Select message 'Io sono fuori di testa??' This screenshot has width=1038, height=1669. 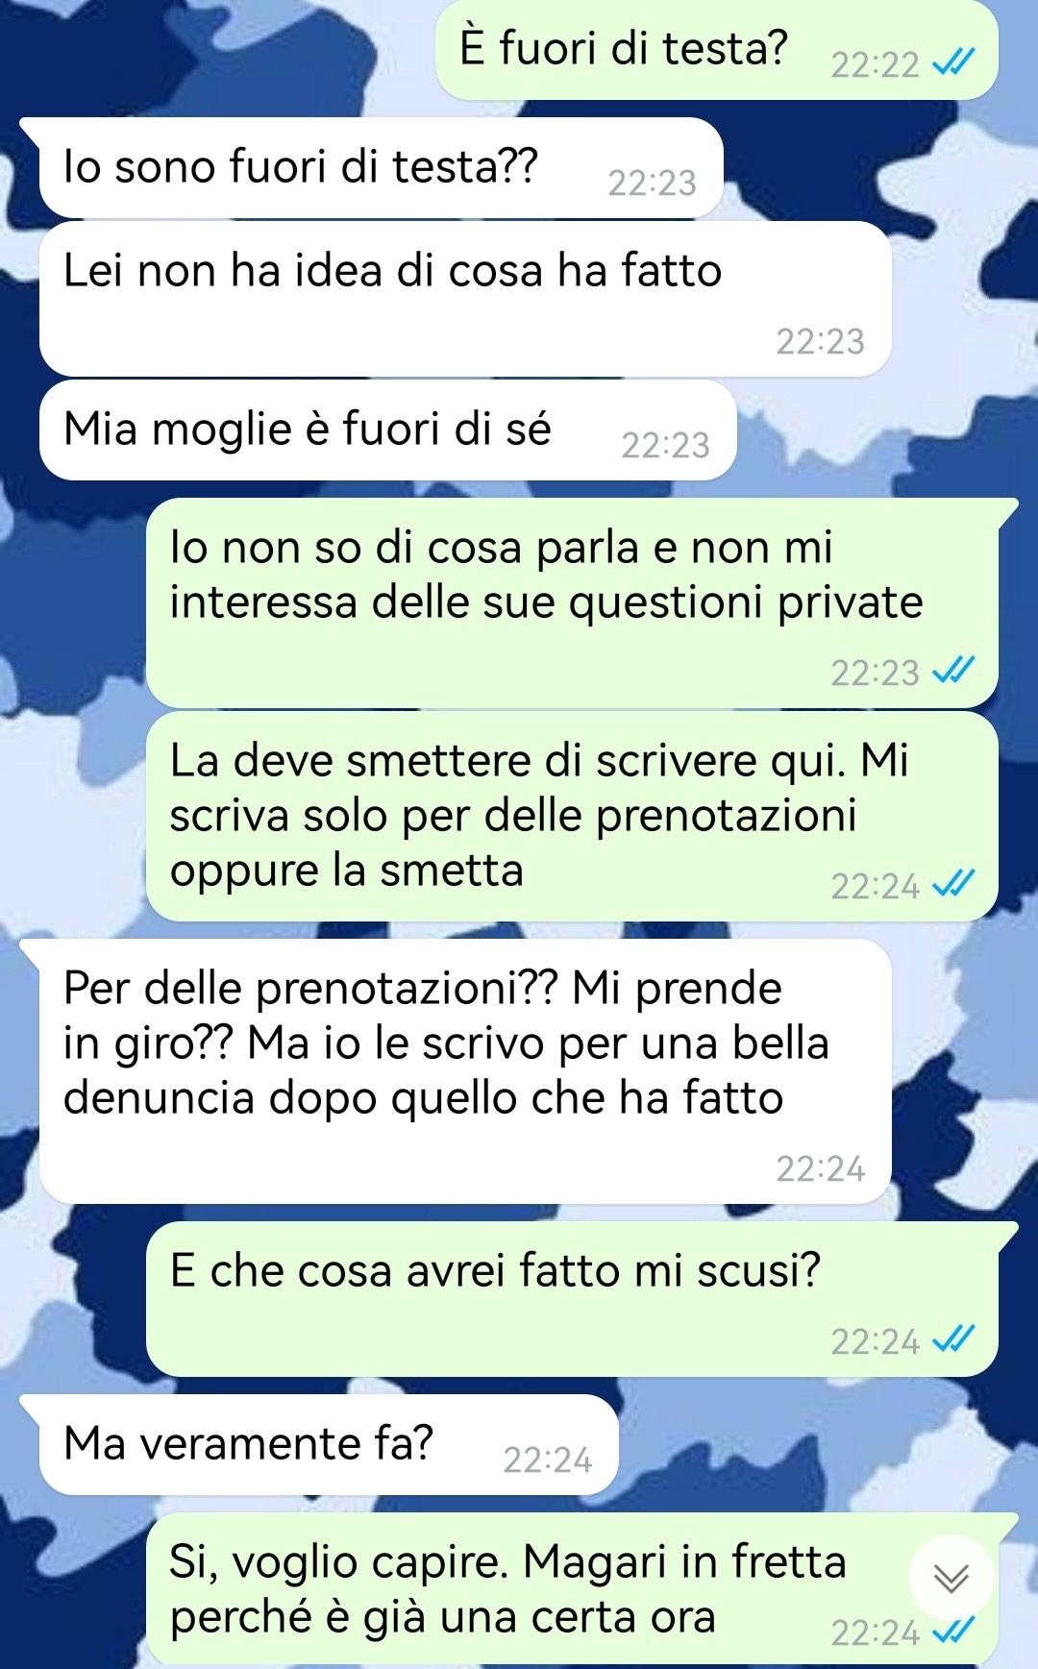[x=381, y=168]
